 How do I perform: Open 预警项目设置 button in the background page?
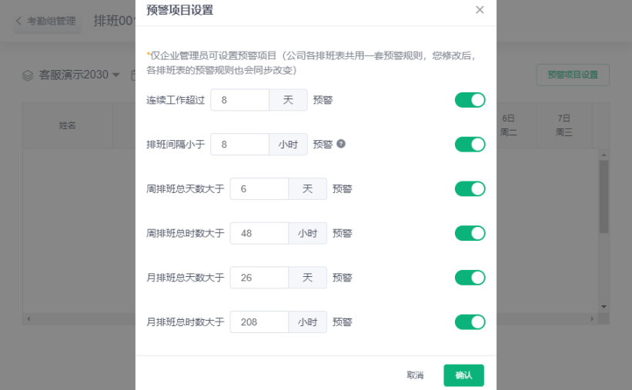coord(573,75)
